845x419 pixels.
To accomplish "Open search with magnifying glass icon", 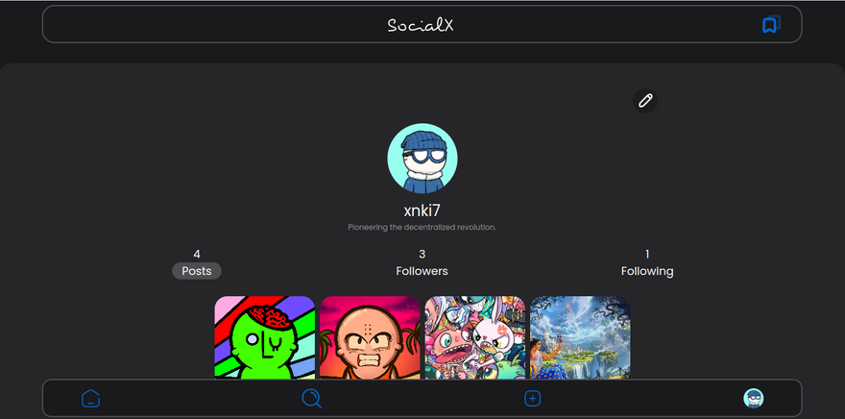I will (x=311, y=399).
